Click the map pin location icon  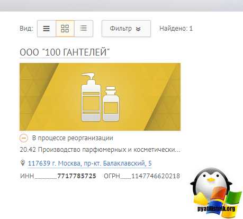[23, 163]
